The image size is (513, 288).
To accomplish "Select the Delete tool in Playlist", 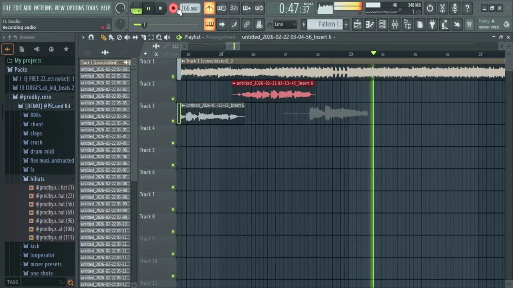I will pos(119,37).
